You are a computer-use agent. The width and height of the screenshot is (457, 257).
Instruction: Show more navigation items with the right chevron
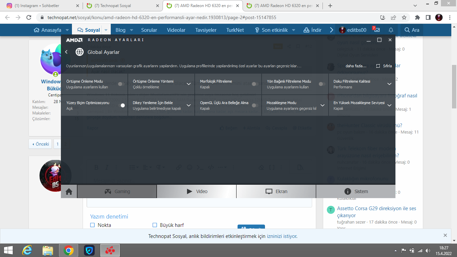coord(332,30)
